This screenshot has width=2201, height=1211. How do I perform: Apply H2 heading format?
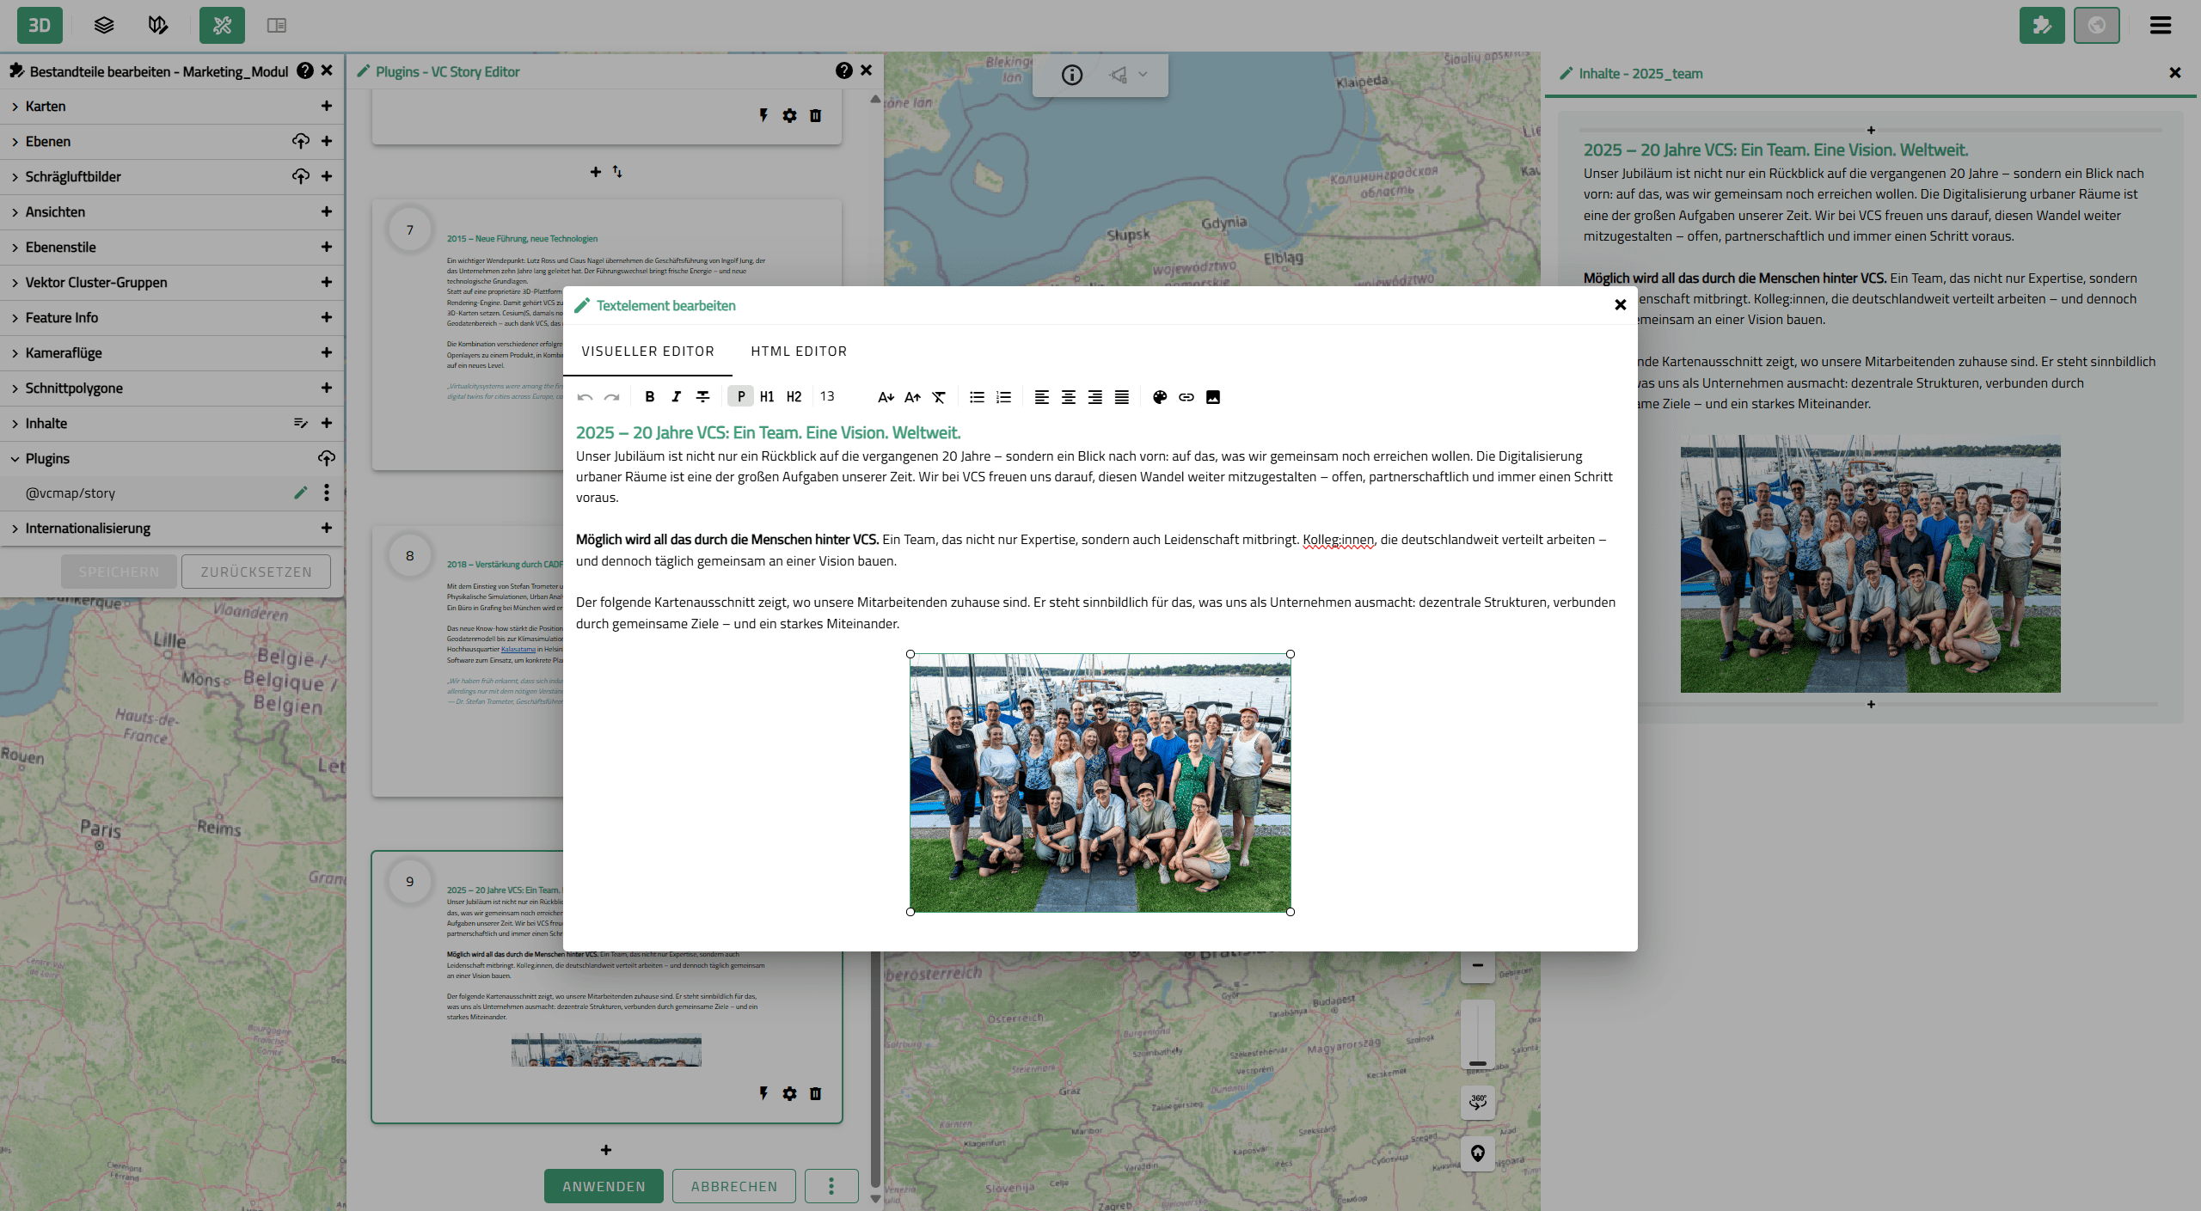pyautogui.click(x=794, y=396)
